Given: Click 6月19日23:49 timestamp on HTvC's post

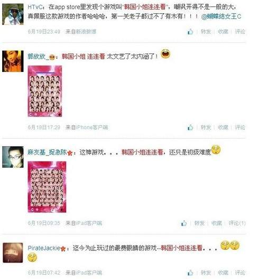Looking at the screenshot, I should [x=44, y=32].
